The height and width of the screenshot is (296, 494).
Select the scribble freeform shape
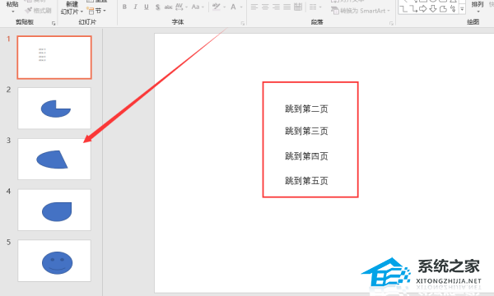point(453,9)
